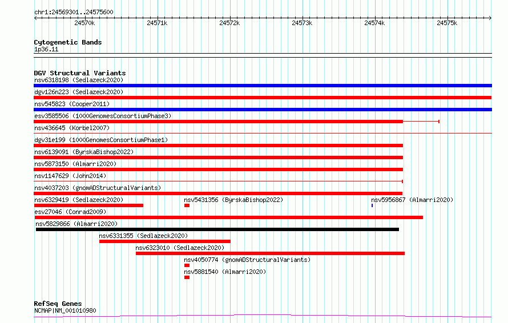The width and height of the screenshot is (508, 323).
Task: Click the RefSeq Genes track title
Action: pos(58,304)
